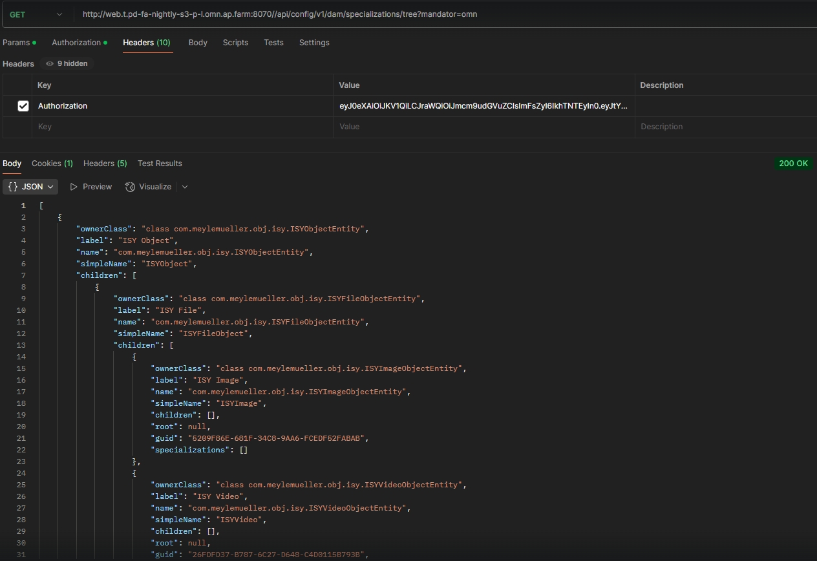Image resolution: width=817 pixels, height=561 pixels.
Task: Select the request Body tab
Action: click(x=198, y=43)
